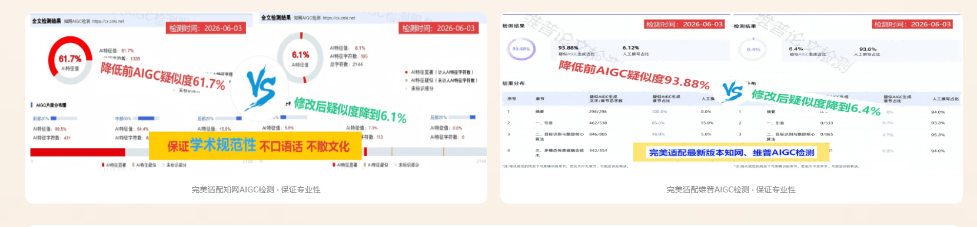Click the red AI特征显著 distribution bar ending at 2144
The width and height of the screenshot is (977, 227).
coord(365,152)
